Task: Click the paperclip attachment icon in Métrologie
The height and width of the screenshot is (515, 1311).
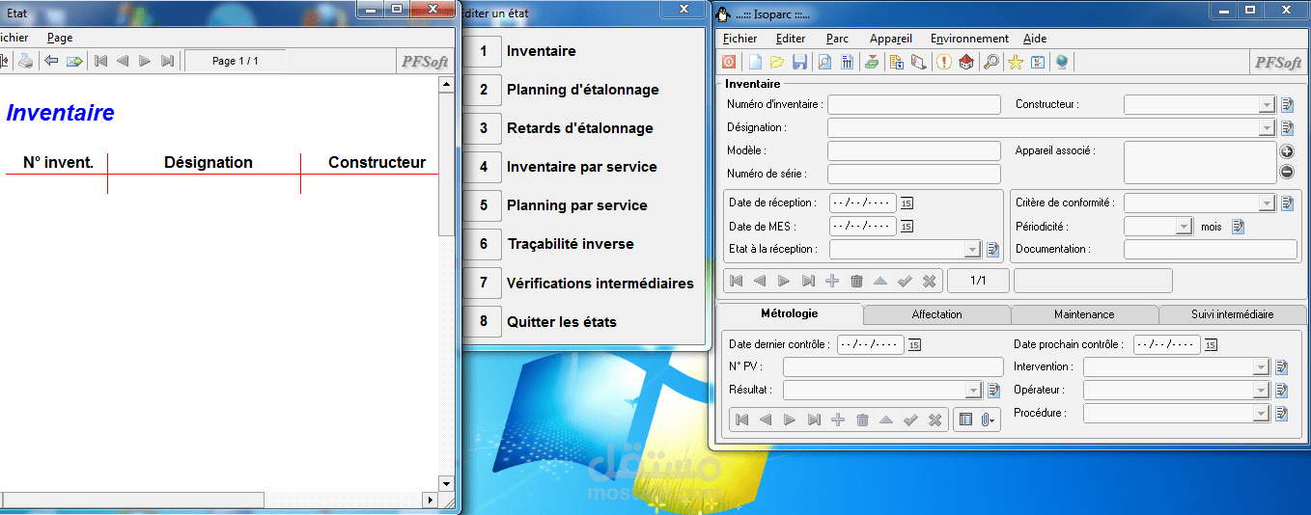Action: tap(987, 420)
